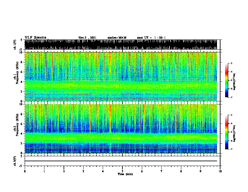Click time axis tick label 1
Image resolution: width=248 pixels, height=192 pixels.
click(x=44, y=171)
